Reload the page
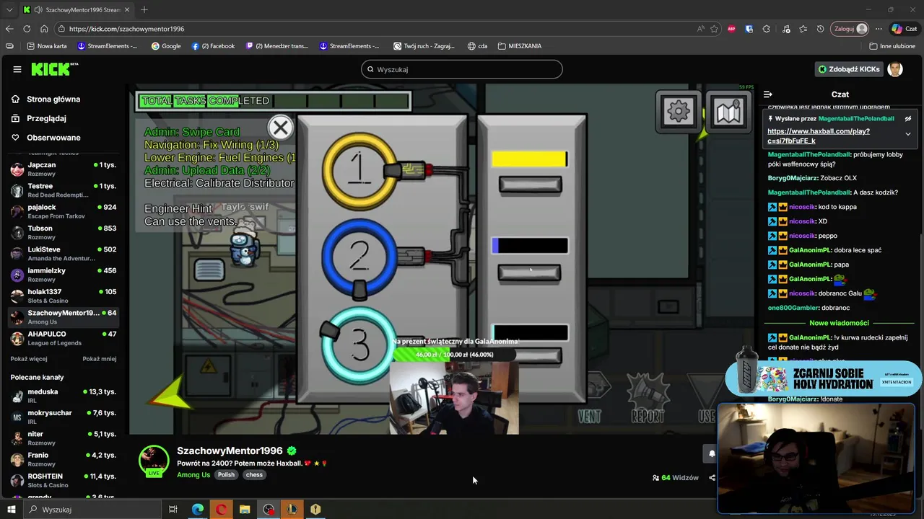 (27, 29)
